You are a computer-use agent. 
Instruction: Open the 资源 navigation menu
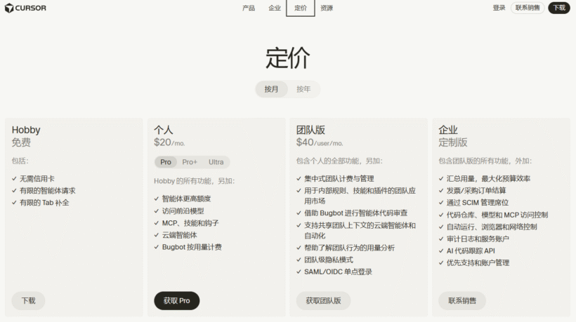pyautogui.click(x=327, y=8)
